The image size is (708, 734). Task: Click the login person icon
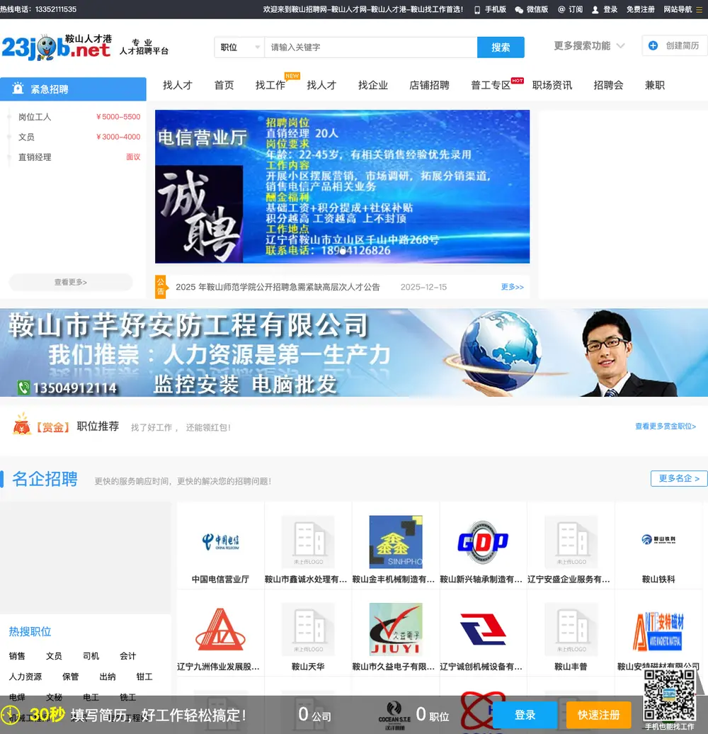[595, 10]
